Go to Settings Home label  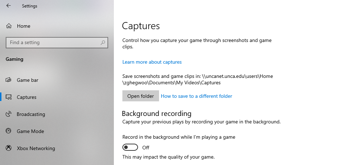click(23, 26)
